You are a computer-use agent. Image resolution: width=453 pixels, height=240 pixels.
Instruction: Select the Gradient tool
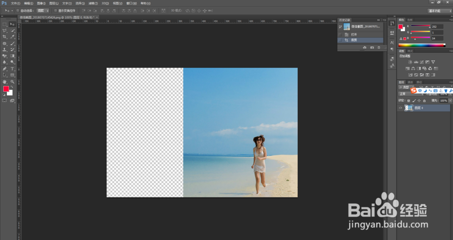[12, 56]
